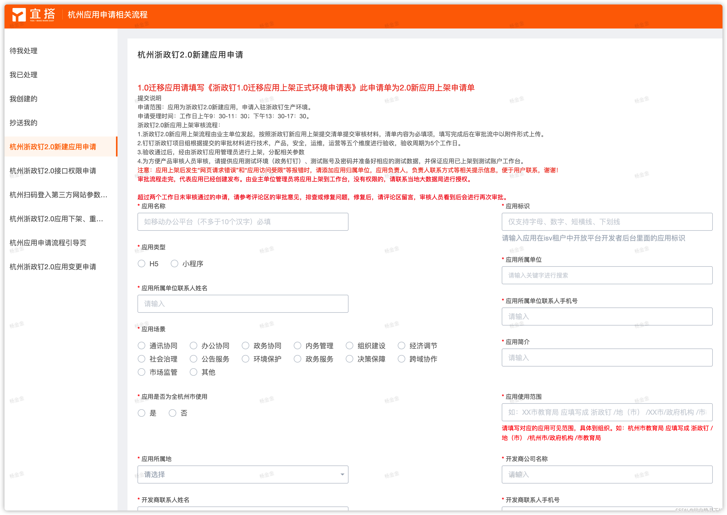Choose 政务协同 application scenario
Screen dimensions: 727x515
point(245,345)
